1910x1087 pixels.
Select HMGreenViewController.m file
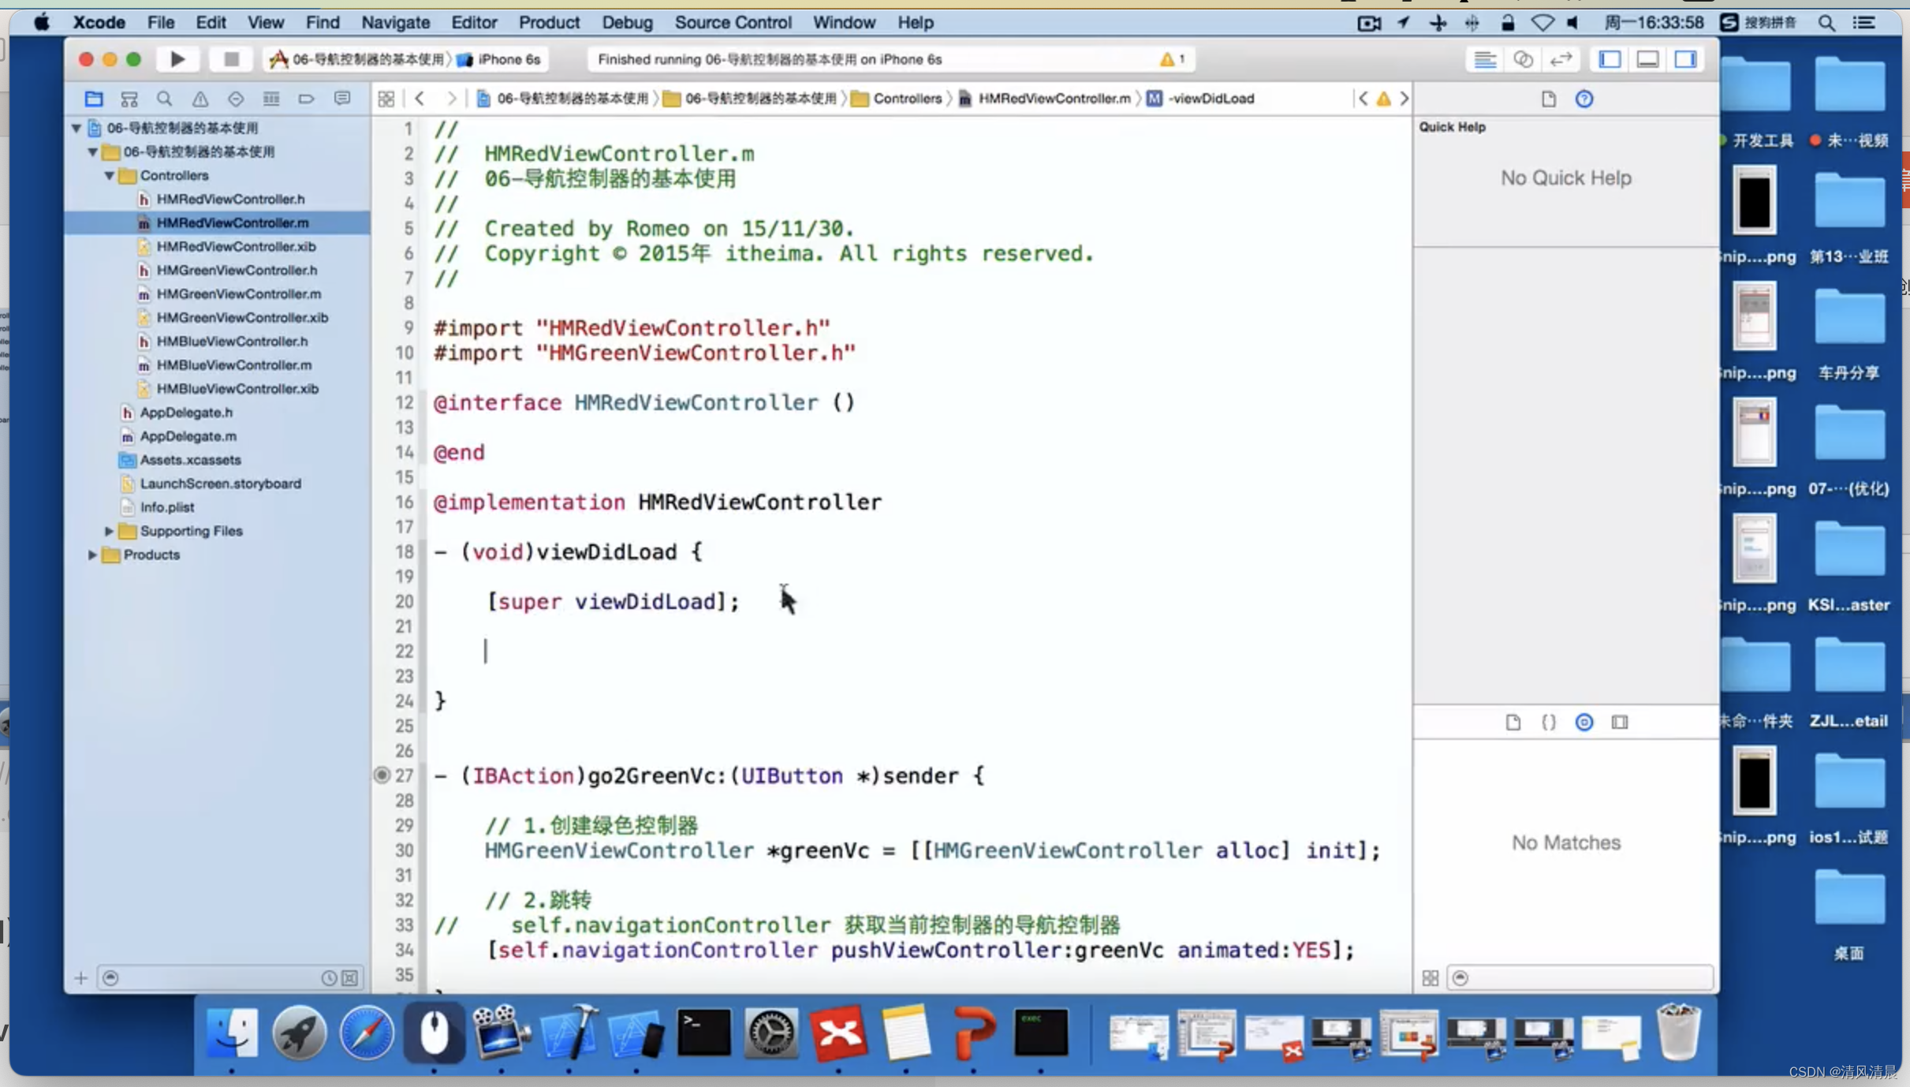click(239, 293)
